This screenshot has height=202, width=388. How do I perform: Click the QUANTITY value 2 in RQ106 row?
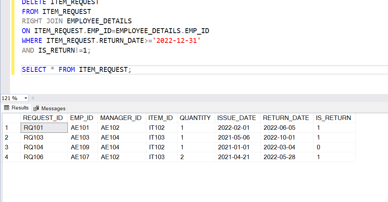[196, 157]
